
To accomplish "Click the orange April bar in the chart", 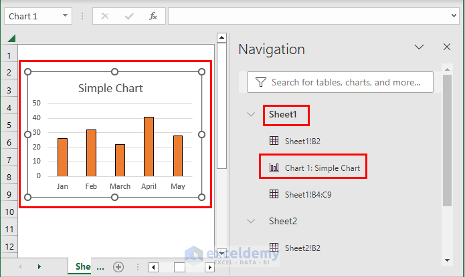I will (x=149, y=146).
